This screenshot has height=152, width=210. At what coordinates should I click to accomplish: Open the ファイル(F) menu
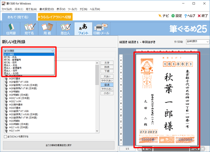click(x=7, y=9)
